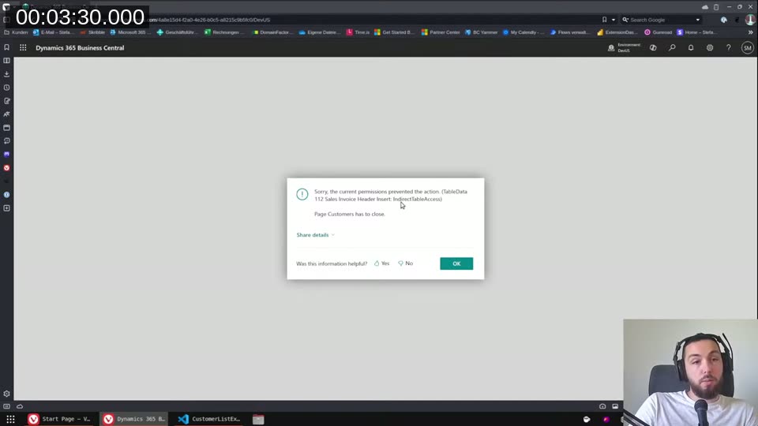Open the History sidebar panel
Image resolution: width=758 pixels, height=426 pixels.
coord(7,88)
